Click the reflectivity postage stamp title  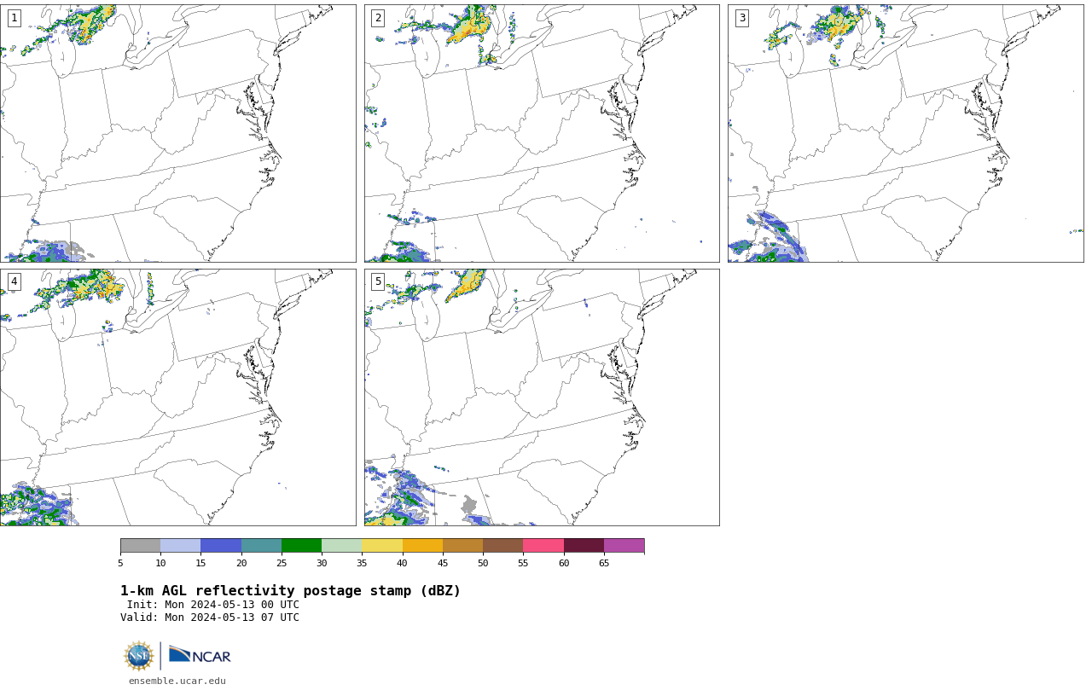(x=290, y=591)
